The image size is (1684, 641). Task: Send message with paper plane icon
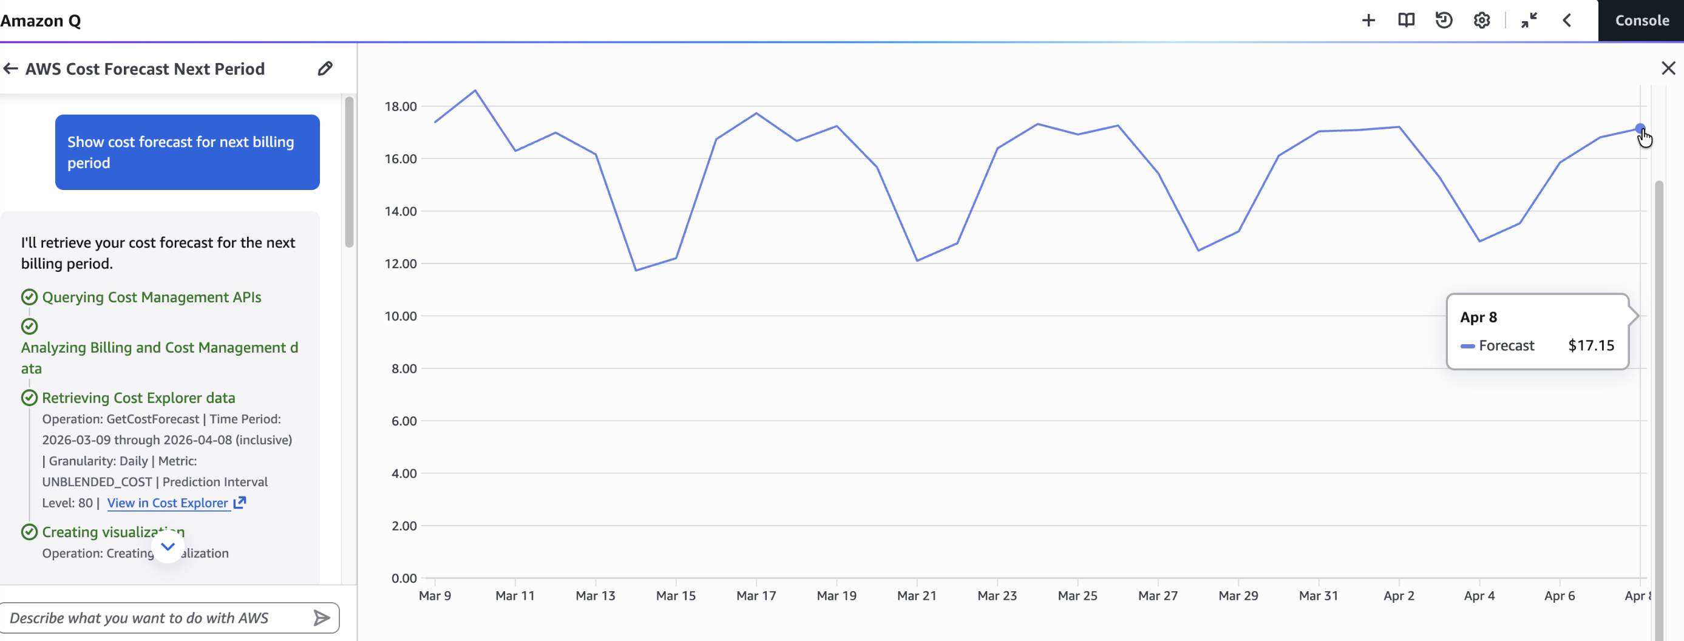(x=321, y=617)
